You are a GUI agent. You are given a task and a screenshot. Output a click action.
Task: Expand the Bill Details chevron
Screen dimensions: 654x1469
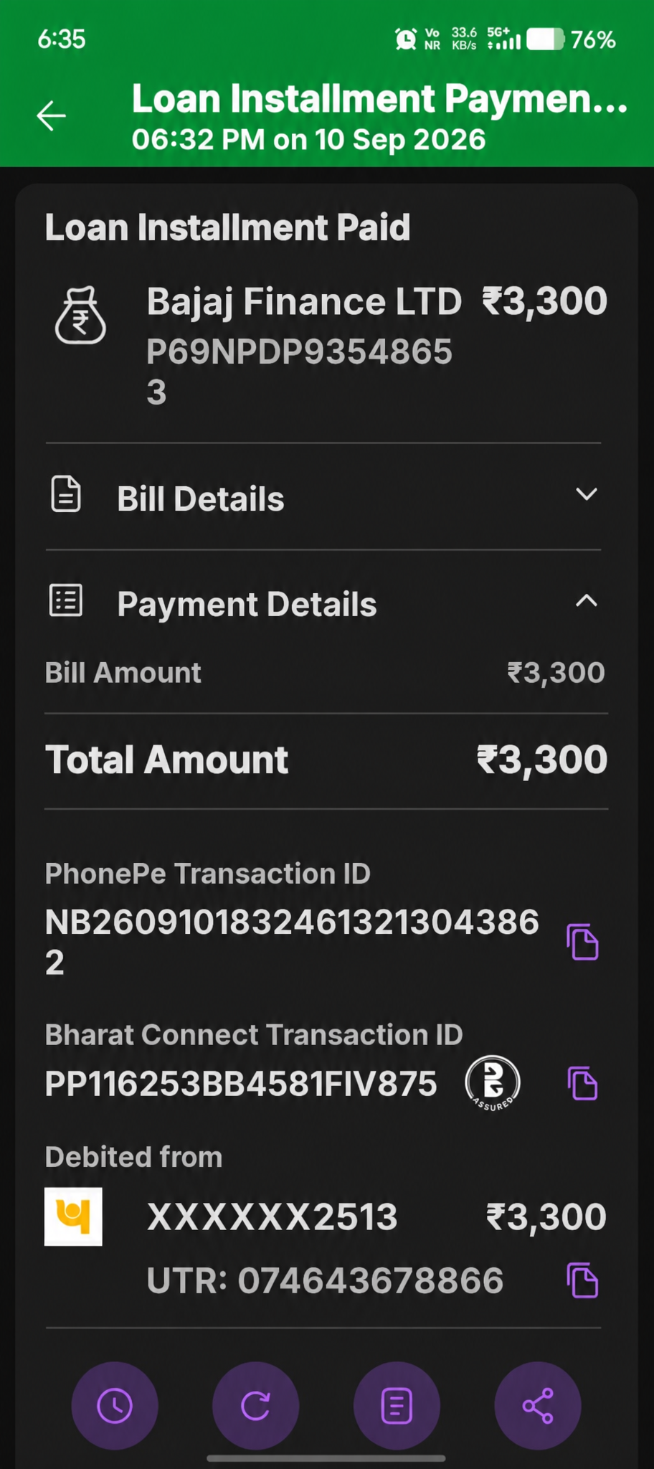[x=587, y=494]
